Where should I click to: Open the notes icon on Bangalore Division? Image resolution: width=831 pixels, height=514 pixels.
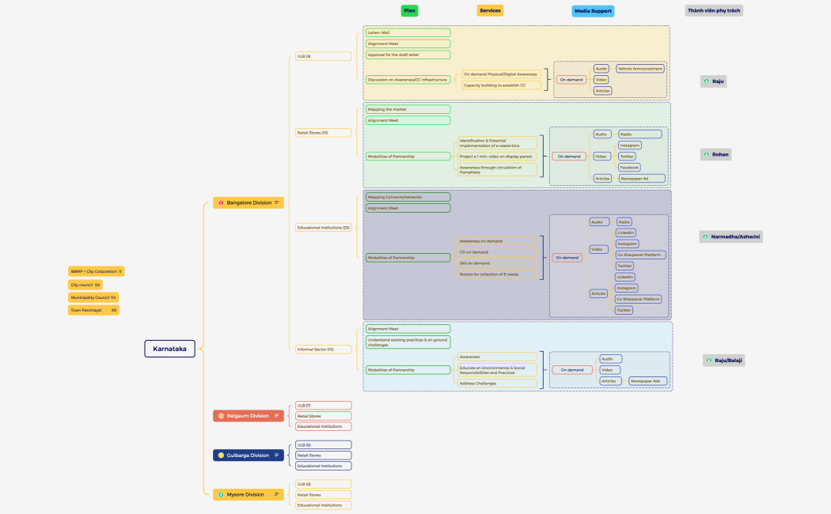(277, 202)
